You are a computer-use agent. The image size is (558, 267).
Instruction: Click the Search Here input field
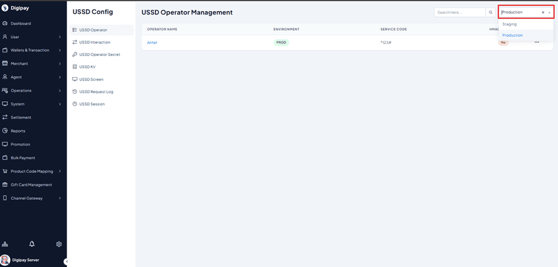[460, 12]
